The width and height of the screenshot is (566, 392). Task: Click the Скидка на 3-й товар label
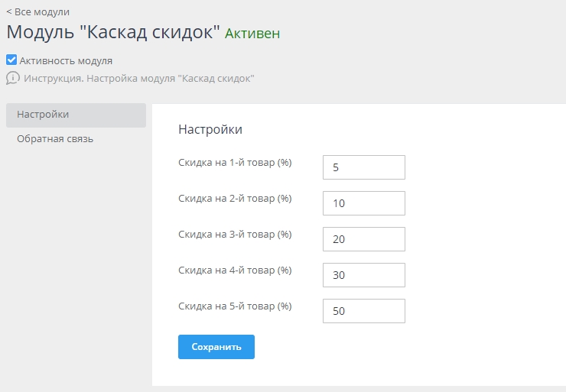(235, 235)
